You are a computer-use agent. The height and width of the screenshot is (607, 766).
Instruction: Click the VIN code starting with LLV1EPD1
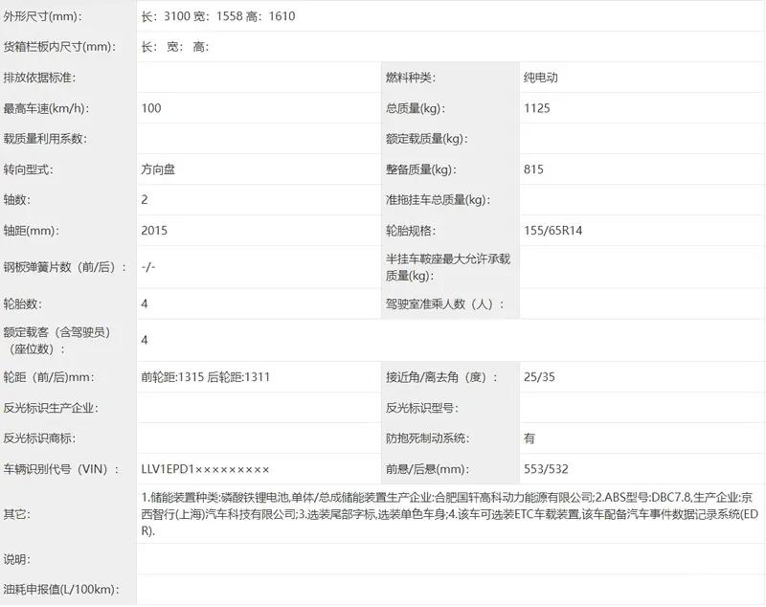tap(204, 468)
